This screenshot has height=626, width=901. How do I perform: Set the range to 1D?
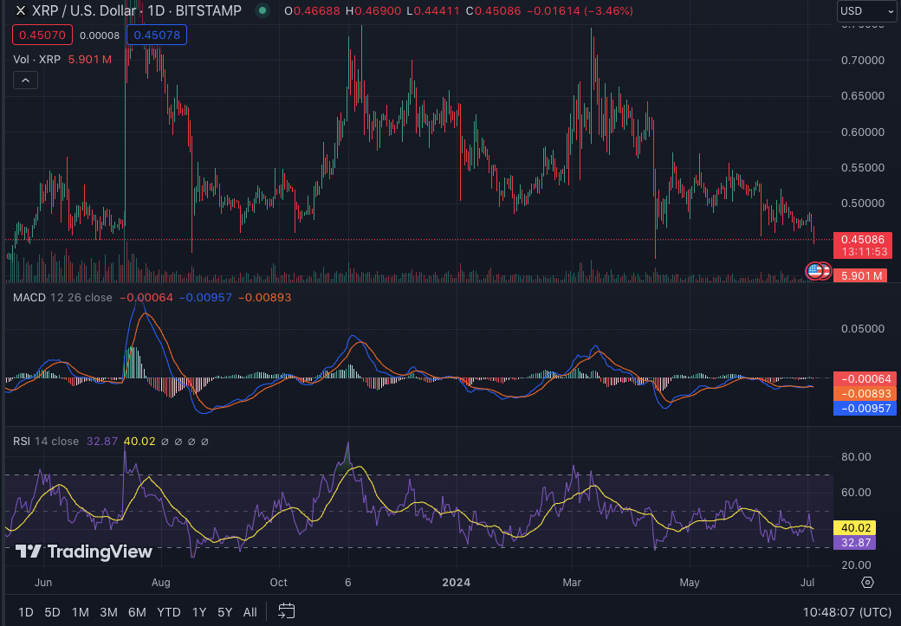26,612
